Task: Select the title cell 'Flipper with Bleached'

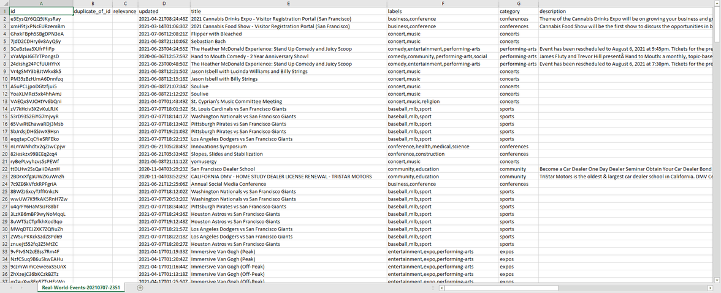Action: (288, 34)
